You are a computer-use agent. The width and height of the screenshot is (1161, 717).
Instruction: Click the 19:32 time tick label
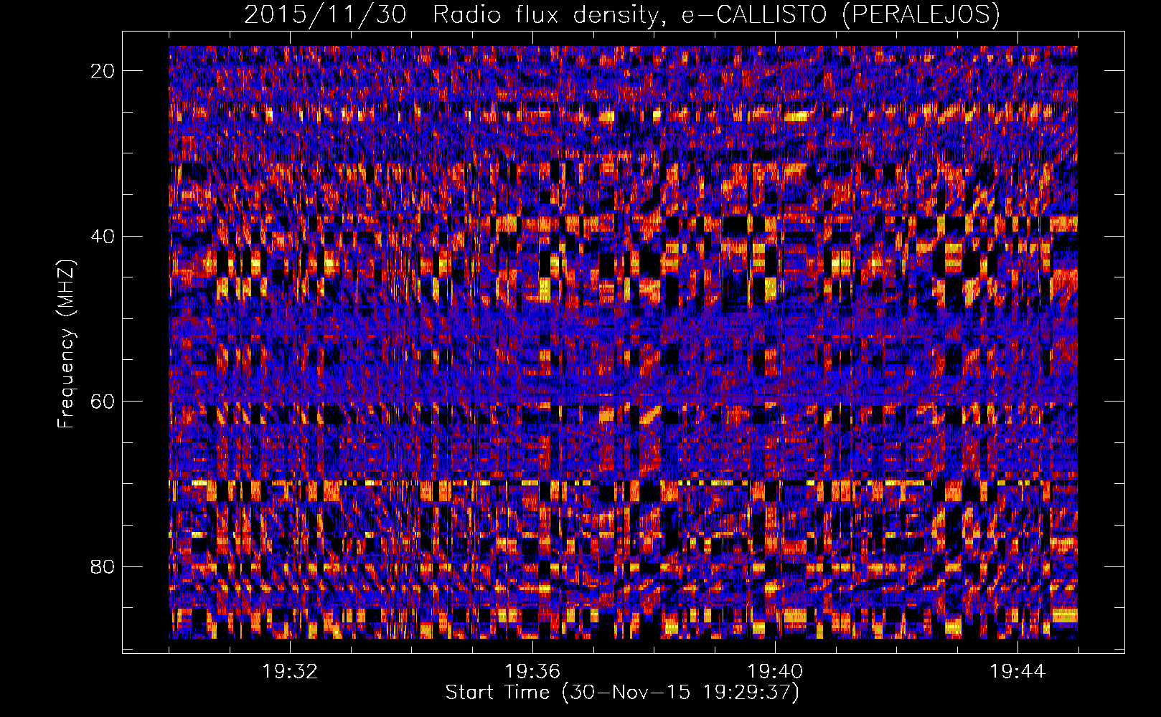point(290,672)
